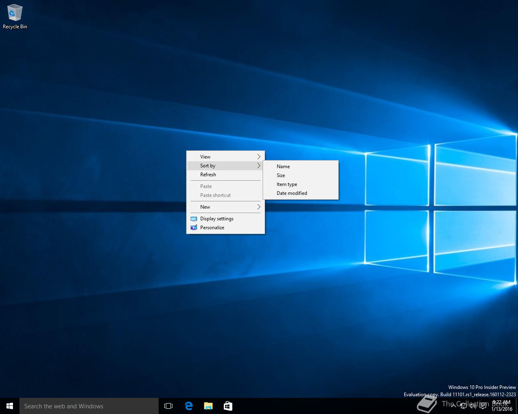This screenshot has height=414, width=518.
Task: Open File Explorer from the taskbar
Action: 208,406
